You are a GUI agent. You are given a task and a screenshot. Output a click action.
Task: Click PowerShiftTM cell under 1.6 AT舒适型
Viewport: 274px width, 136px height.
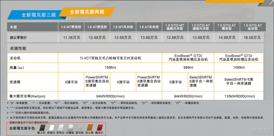(97, 82)
